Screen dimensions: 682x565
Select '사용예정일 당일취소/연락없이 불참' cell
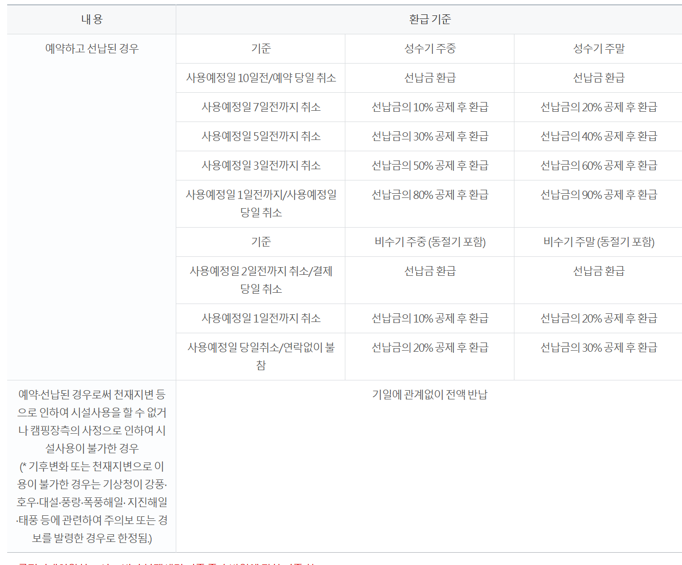[261, 356]
